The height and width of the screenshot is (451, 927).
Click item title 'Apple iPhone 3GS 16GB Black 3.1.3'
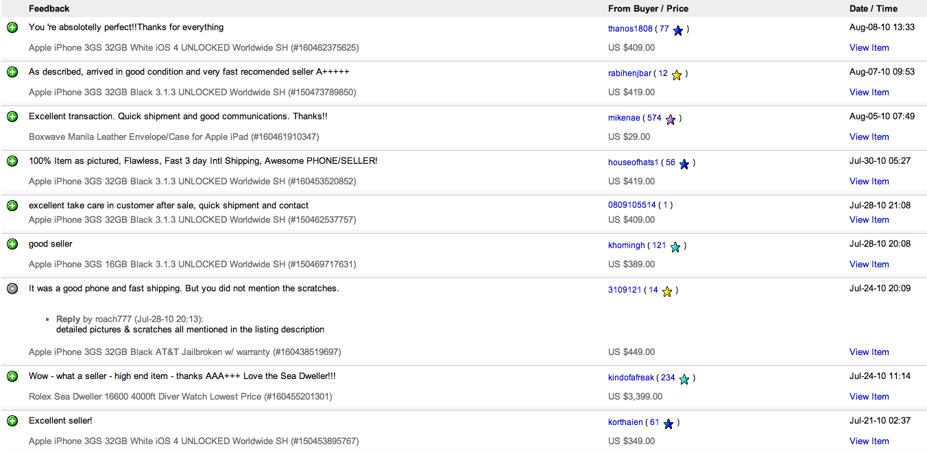(192, 265)
